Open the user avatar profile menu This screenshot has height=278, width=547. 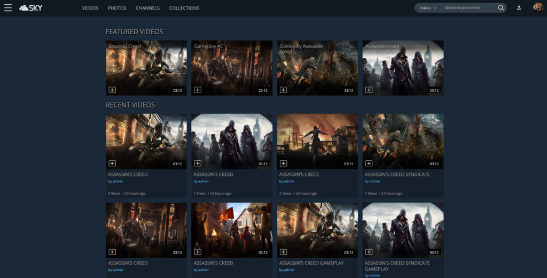[x=537, y=7]
